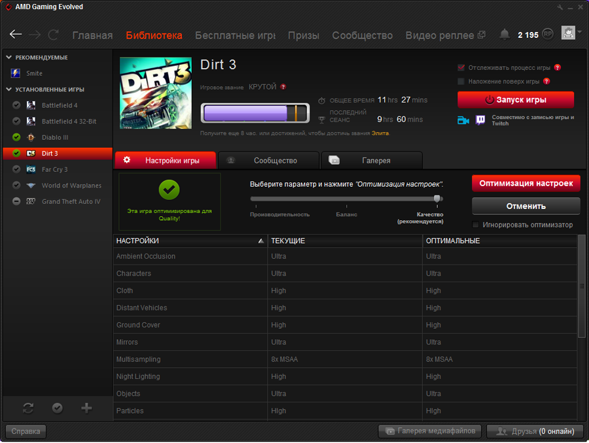Click the settings table vertical scrollbar
This screenshot has width=589, height=443.
582,286
